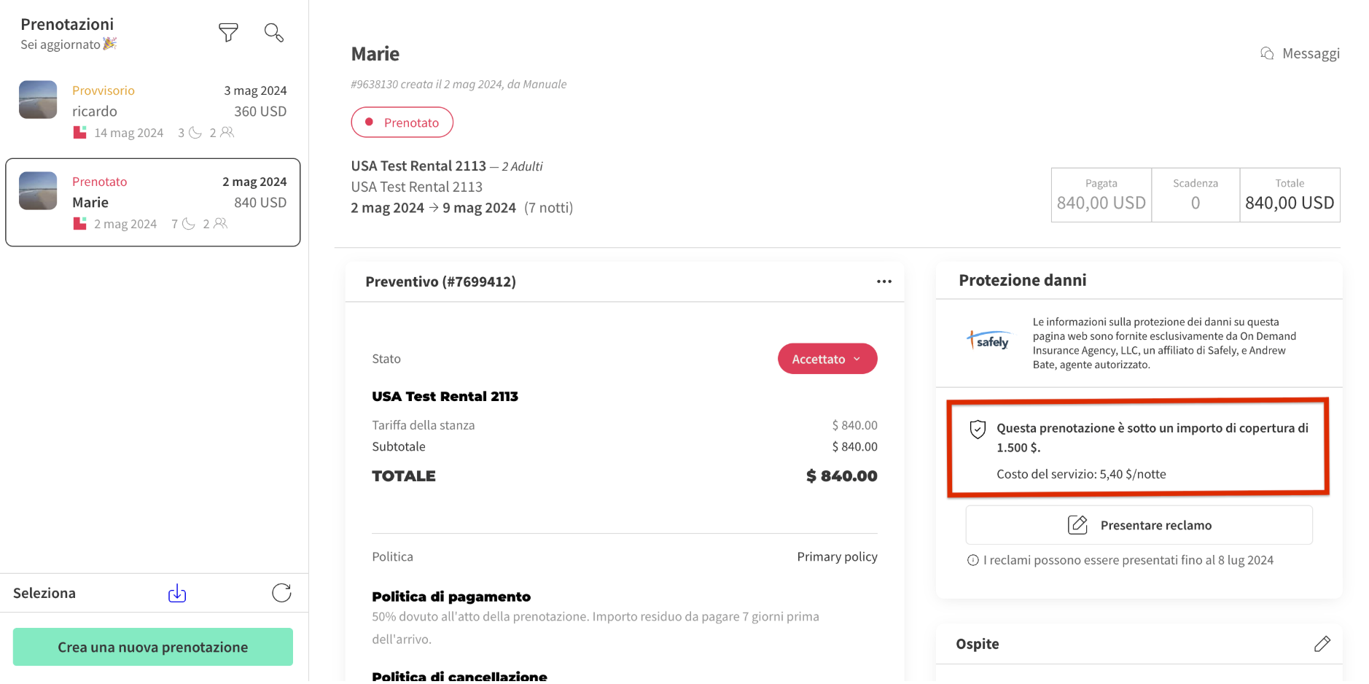
Task: Open the reservations filter funnel icon
Action: [x=228, y=32]
